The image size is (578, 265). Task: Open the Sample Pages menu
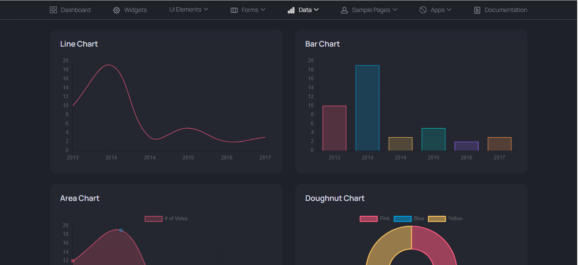tap(369, 10)
